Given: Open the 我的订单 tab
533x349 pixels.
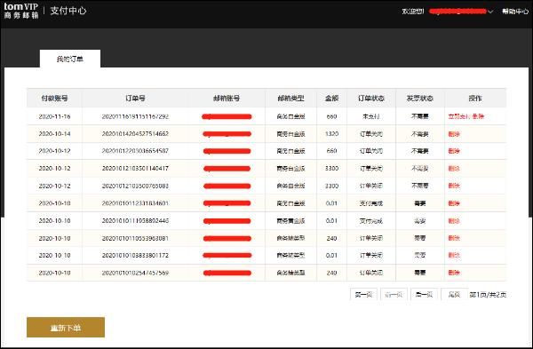Looking at the screenshot, I should (x=70, y=59).
